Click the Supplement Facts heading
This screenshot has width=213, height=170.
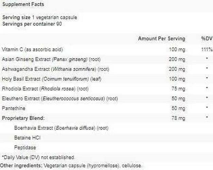click(23, 5)
